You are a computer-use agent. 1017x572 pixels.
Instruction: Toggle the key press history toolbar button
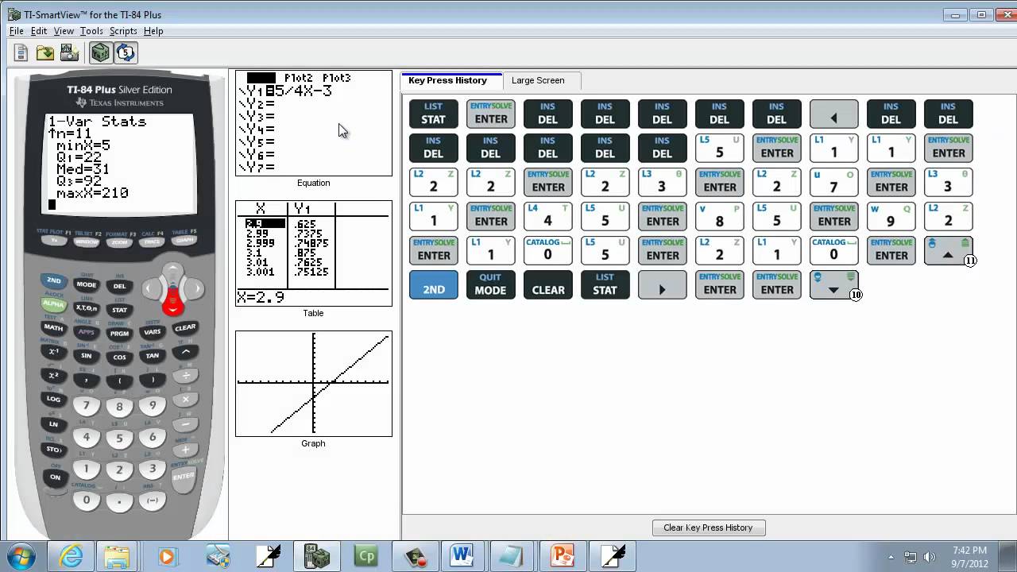coord(126,53)
